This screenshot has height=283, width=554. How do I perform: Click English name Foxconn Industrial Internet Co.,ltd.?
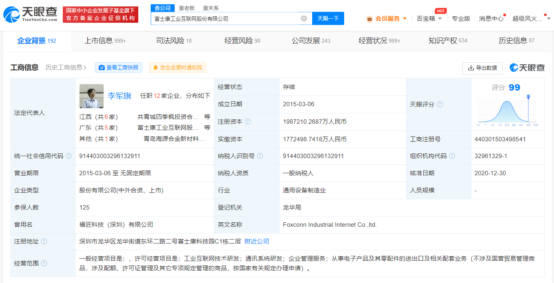[x=330, y=225]
